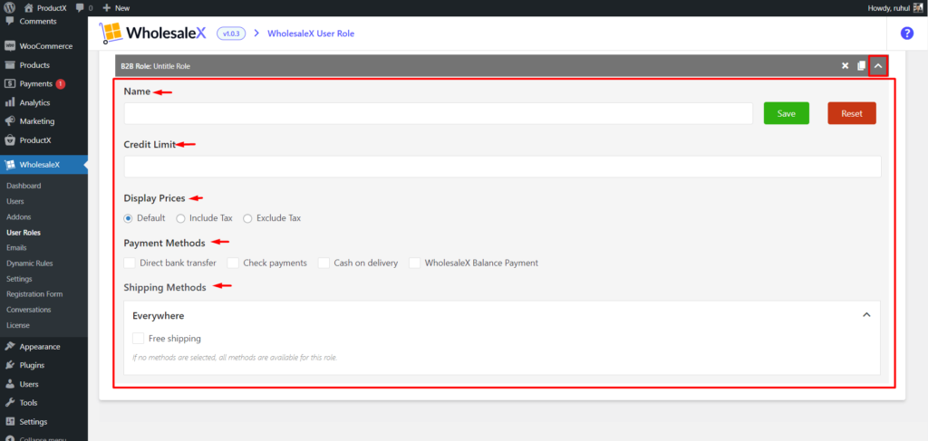Image resolution: width=928 pixels, height=441 pixels.
Task: Open Registration Form submenu
Action: (x=34, y=293)
